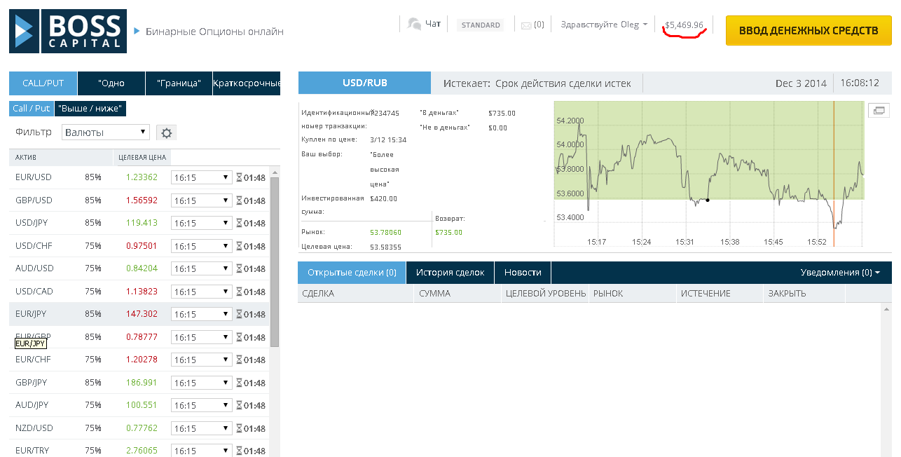Expand the Здравствуйте Oleg user menu
901x457 pixels.
point(604,25)
